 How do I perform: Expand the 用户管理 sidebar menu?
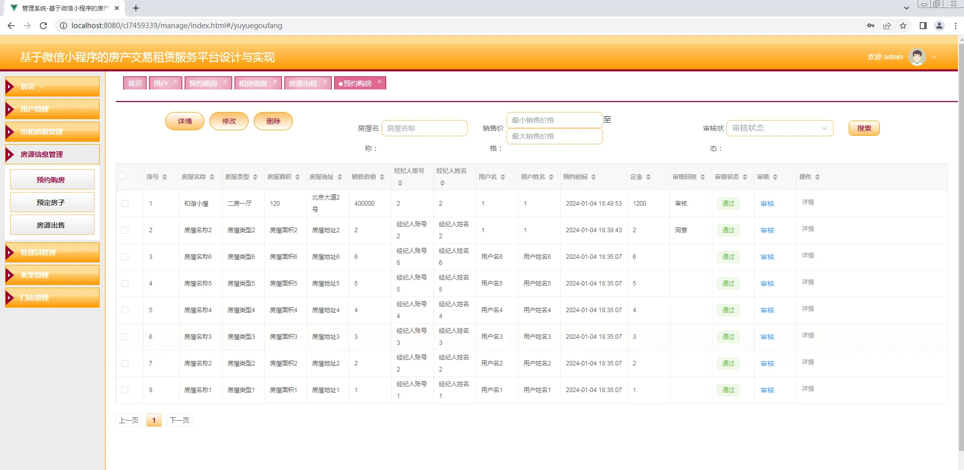(x=52, y=109)
